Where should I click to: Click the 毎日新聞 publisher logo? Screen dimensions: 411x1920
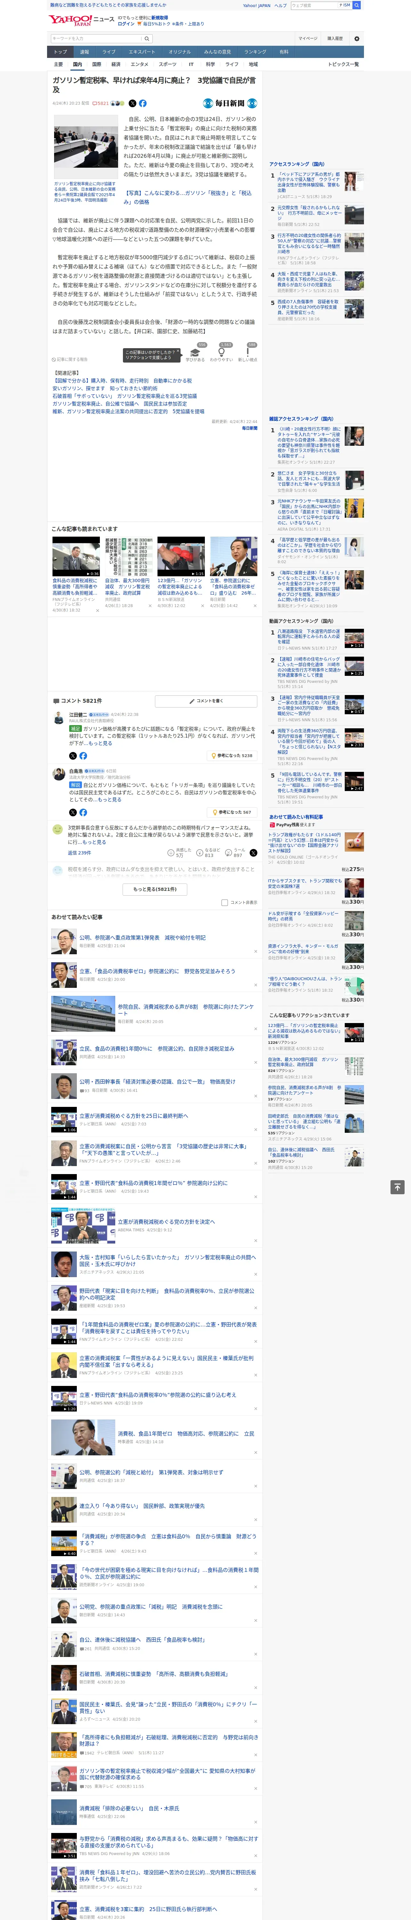(230, 104)
